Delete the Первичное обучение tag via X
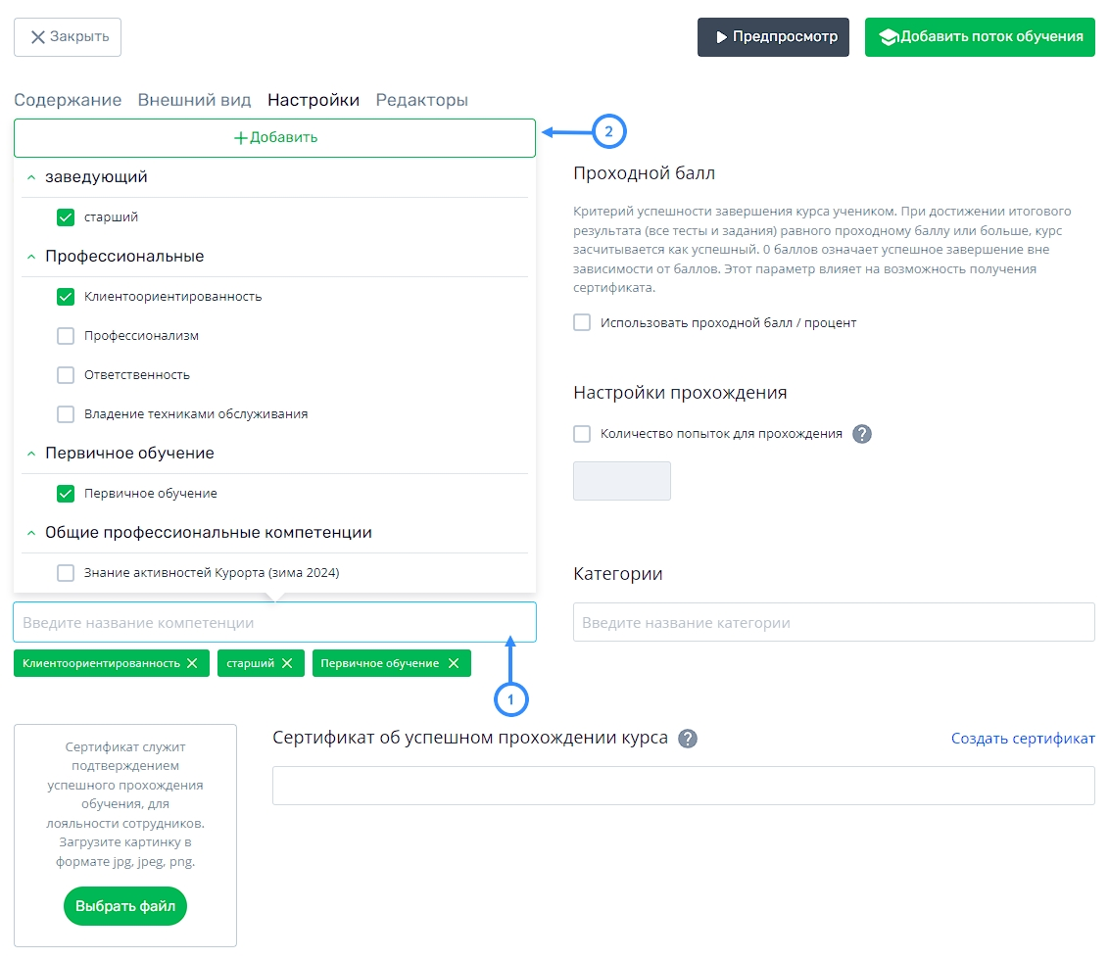The width and height of the screenshot is (1109, 959). click(454, 663)
